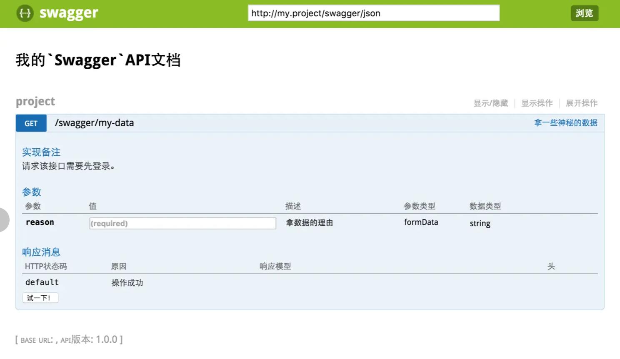This screenshot has width=620, height=359.
Task: Click the 响应消息 section heading
Action: (41, 252)
